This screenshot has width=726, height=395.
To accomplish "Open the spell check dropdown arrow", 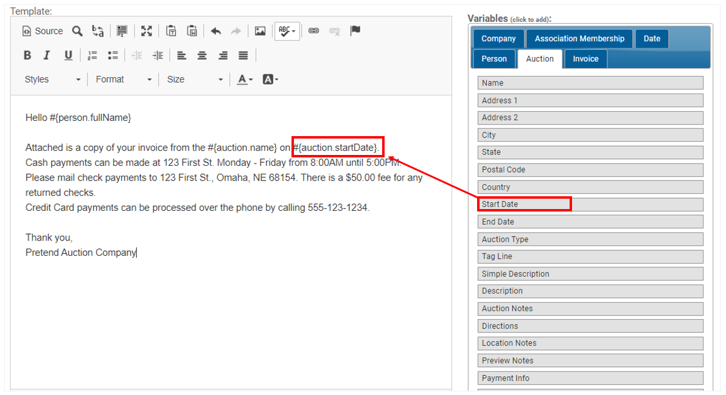I will pyautogui.click(x=292, y=30).
